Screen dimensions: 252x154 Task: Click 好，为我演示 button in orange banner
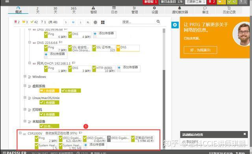click(x=200, y=50)
